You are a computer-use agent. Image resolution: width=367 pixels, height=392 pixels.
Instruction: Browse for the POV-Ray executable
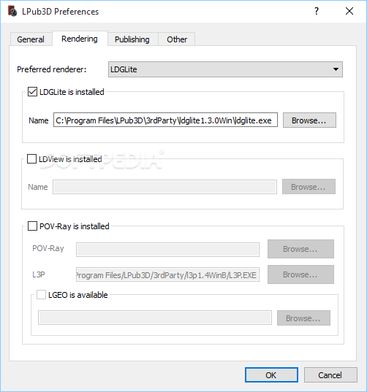[300, 249]
